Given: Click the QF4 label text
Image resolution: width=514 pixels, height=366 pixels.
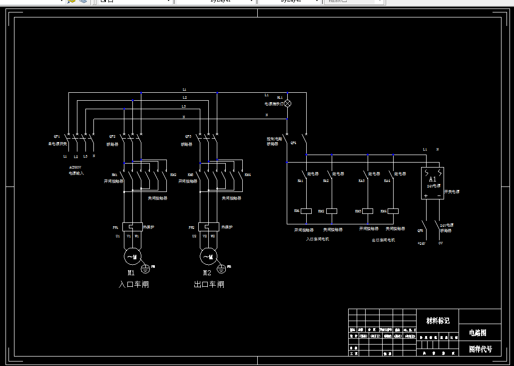Looking at the screenshot, I should (x=293, y=143).
